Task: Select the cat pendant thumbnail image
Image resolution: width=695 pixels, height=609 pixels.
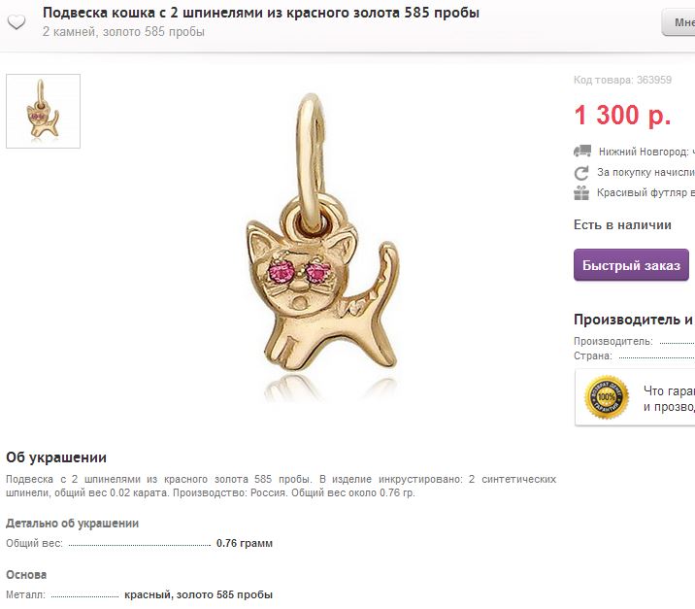Action: pos(43,111)
